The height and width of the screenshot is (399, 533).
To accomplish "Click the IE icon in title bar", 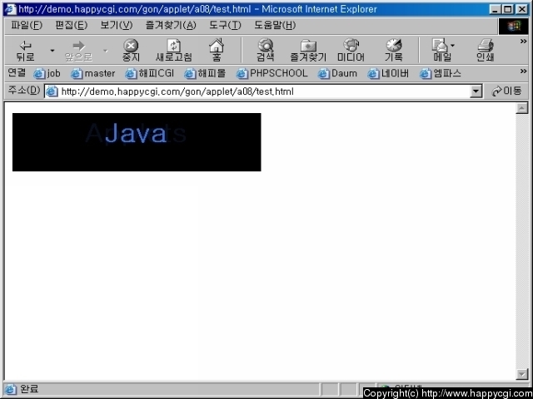I will click(x=10, y=9).
